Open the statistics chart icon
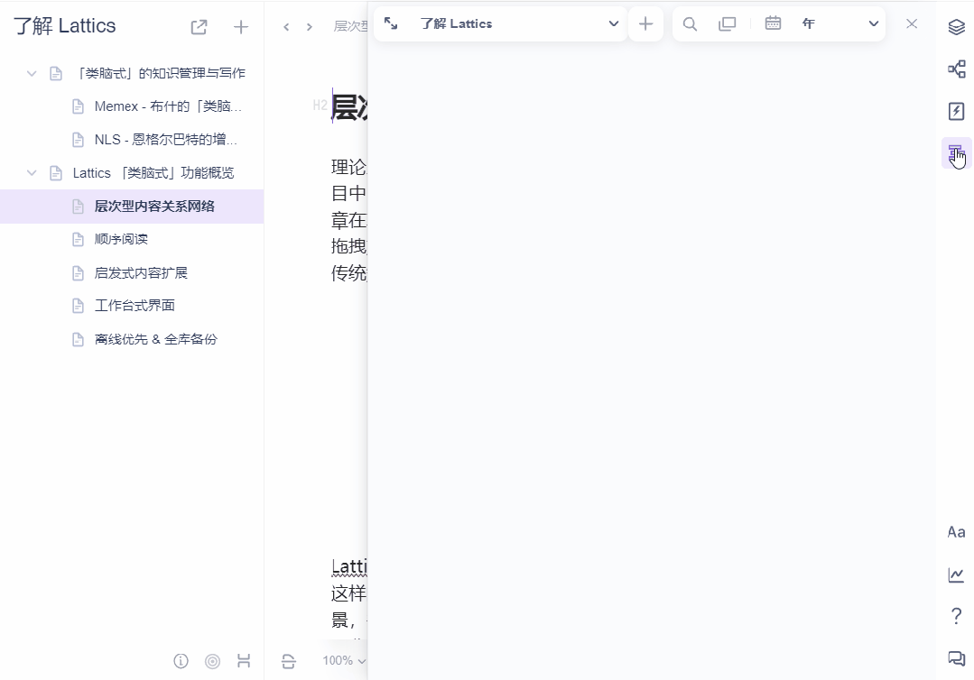Screen dimensions: 974x680 [x=957, y=574]
